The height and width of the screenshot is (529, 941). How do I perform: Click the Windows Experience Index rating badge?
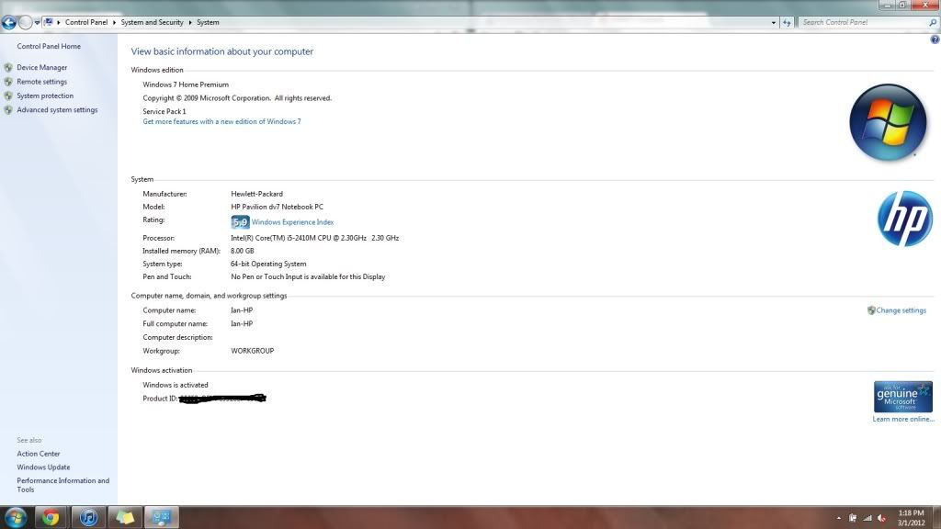(x=240, y=222)
